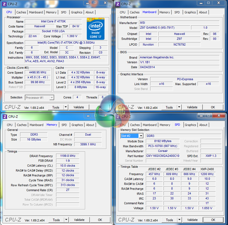Click OK in the SPD window
Screen dimensions: 228x225
click(213, 220)
